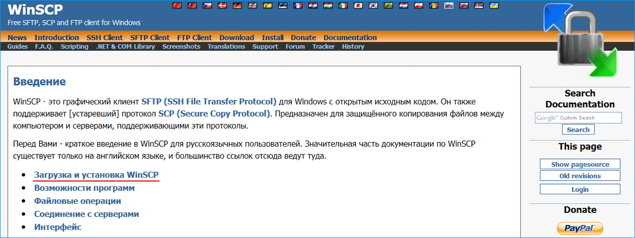Focus the Google Custom Search field
Screen dimensions: 635x238
point(578,118)
